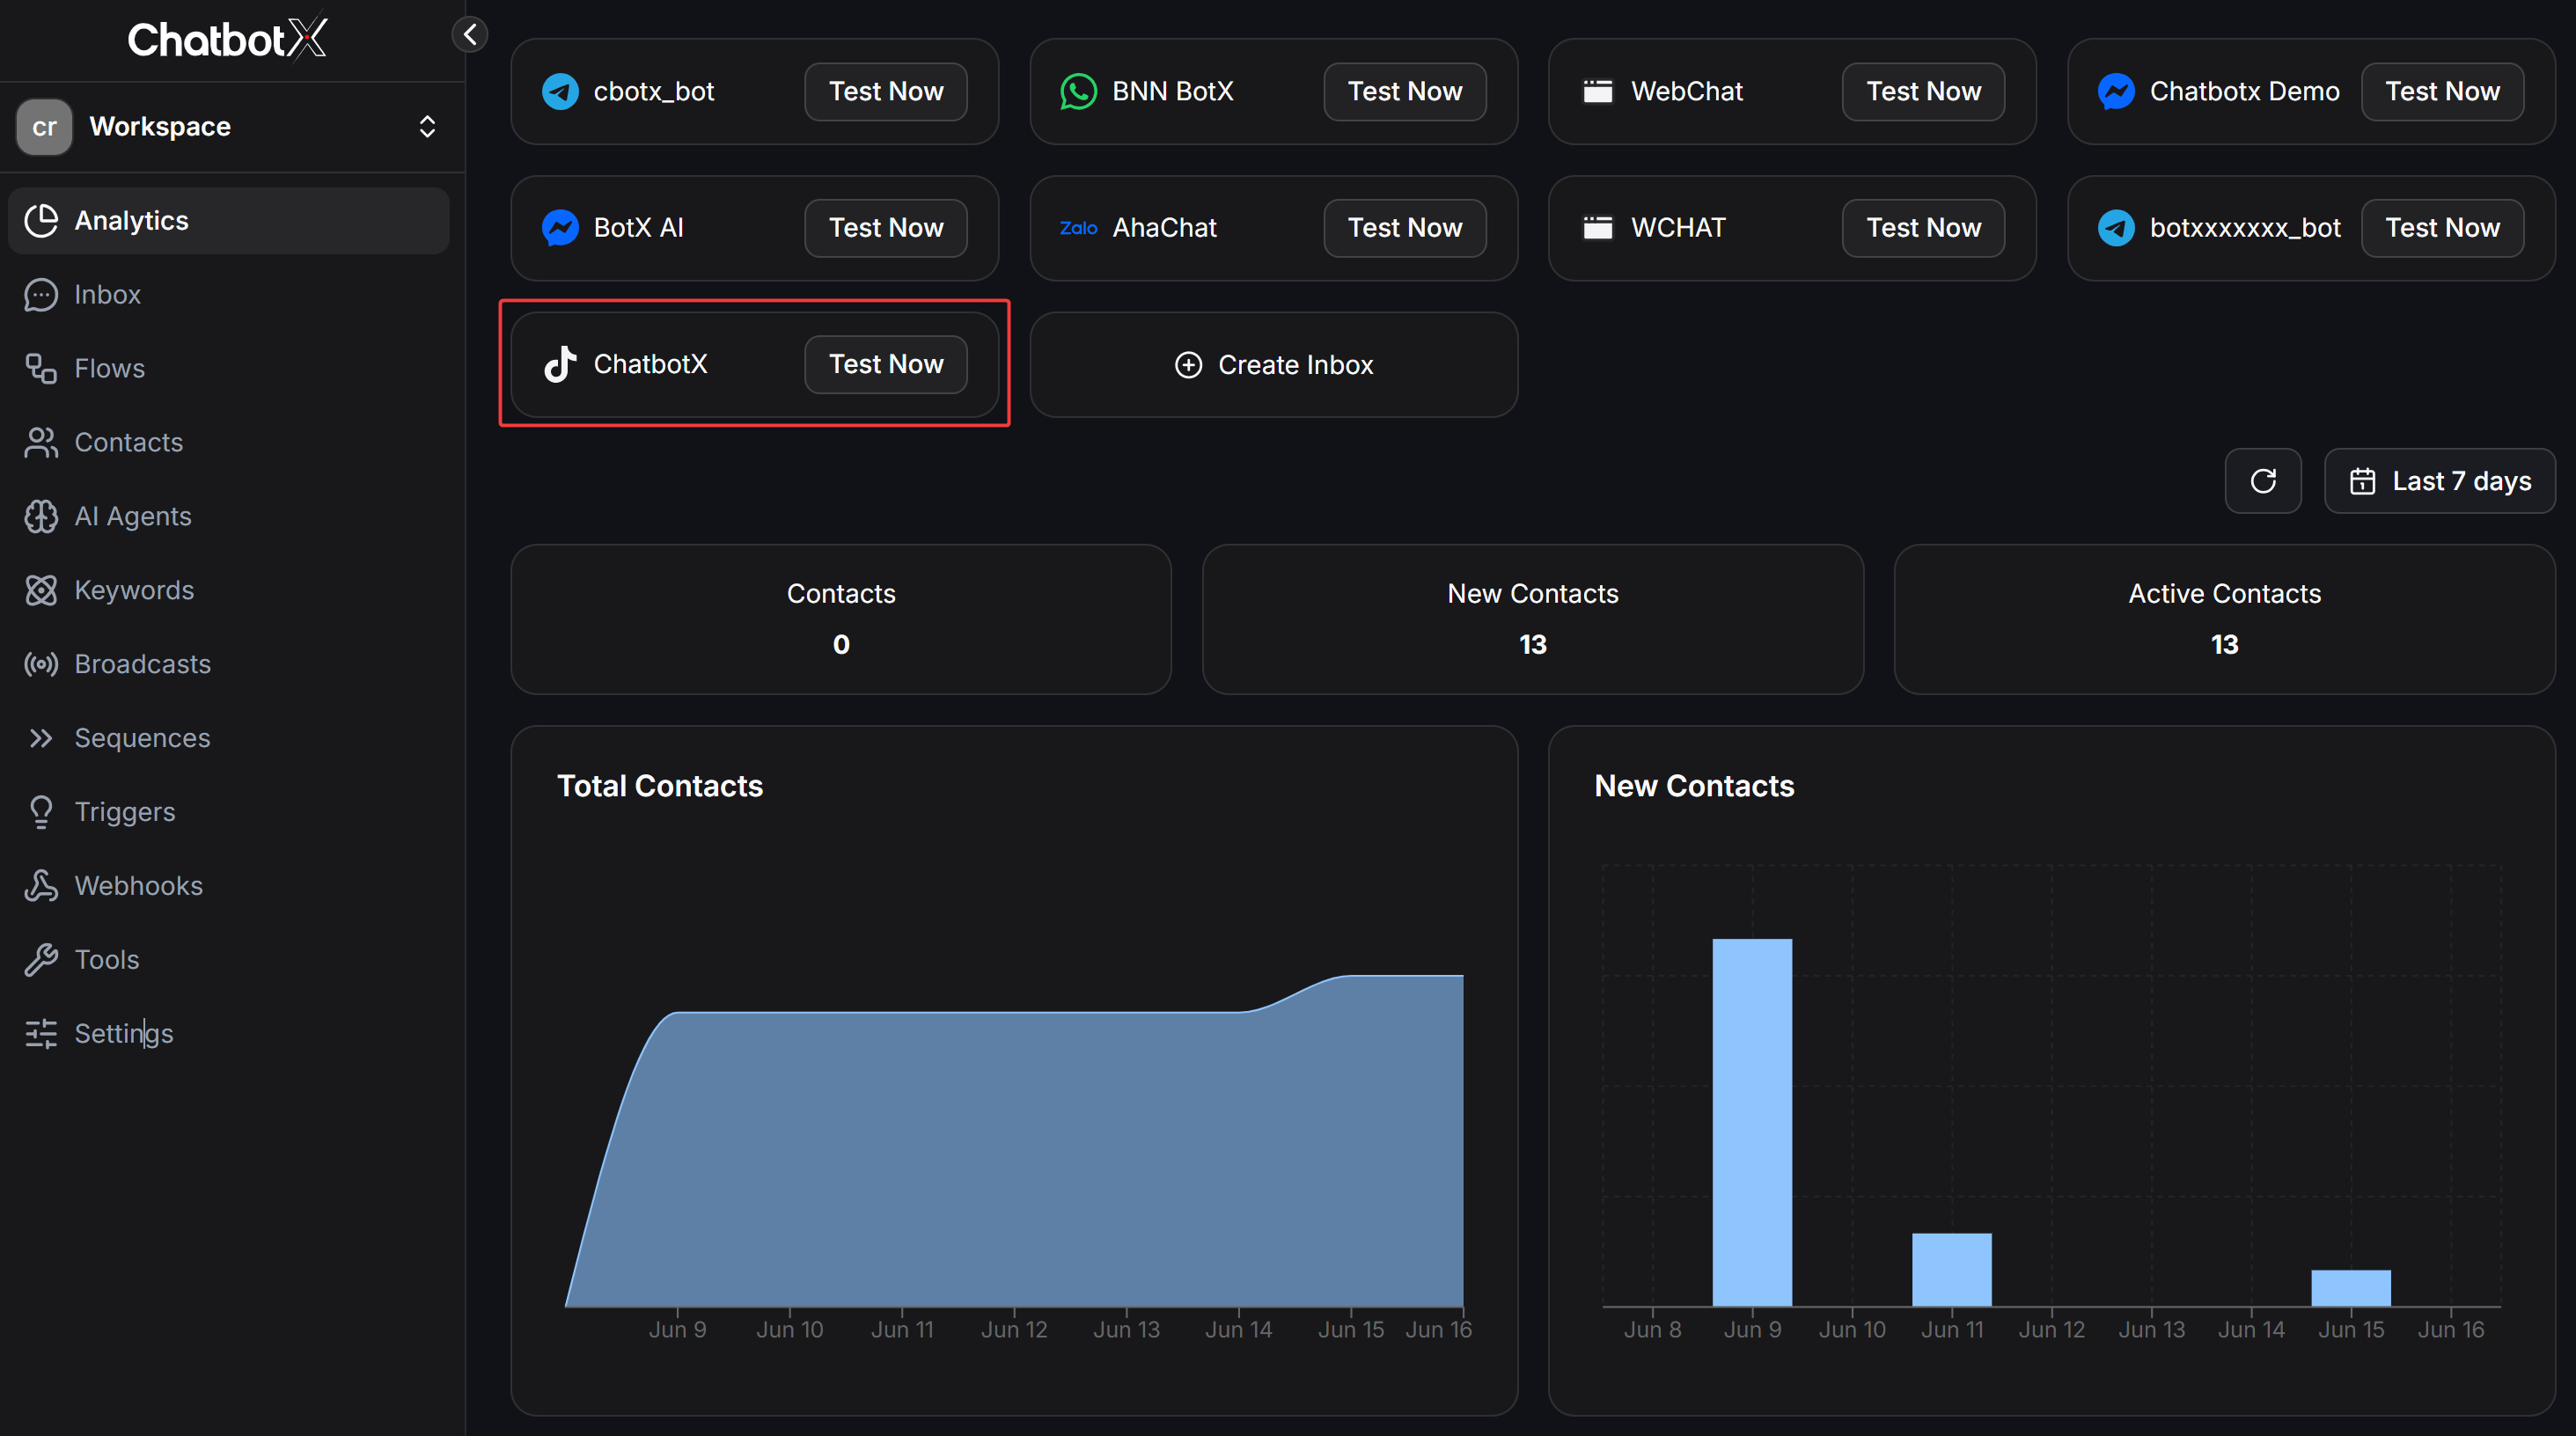Collapse the sidebar with the chevron button

(x=469, y=34)
